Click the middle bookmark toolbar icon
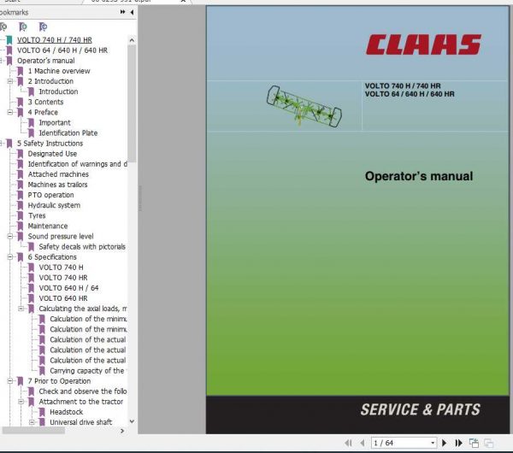The image size is (513, 453). [x=23, y=26]
